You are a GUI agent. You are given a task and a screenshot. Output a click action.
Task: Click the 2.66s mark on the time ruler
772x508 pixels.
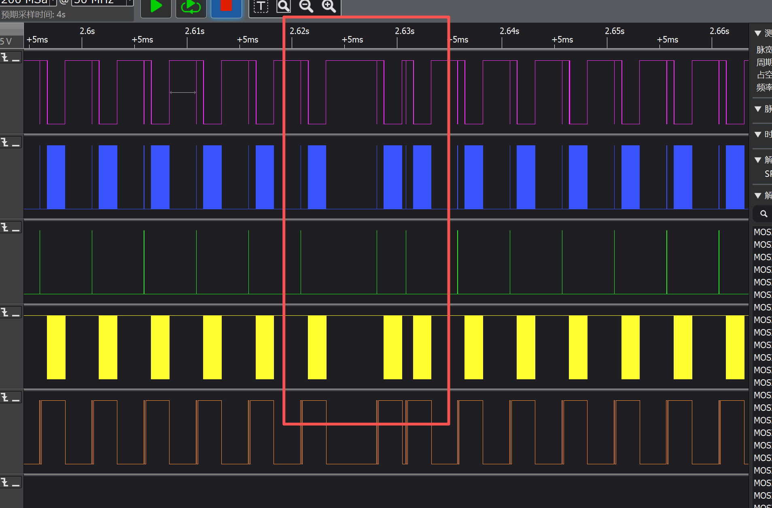pyautogui.click(x=719, y=31)
